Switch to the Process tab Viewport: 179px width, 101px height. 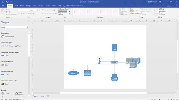(x=41, y=6)
